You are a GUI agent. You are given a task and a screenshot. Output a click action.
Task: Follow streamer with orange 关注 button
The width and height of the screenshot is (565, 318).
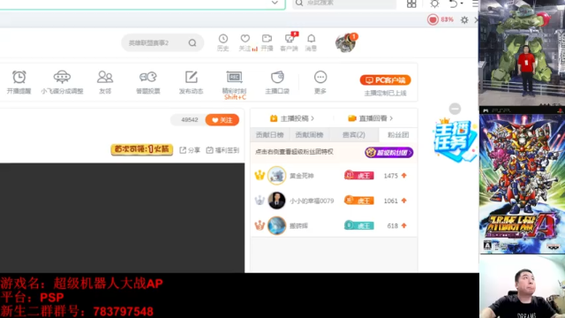222,120
